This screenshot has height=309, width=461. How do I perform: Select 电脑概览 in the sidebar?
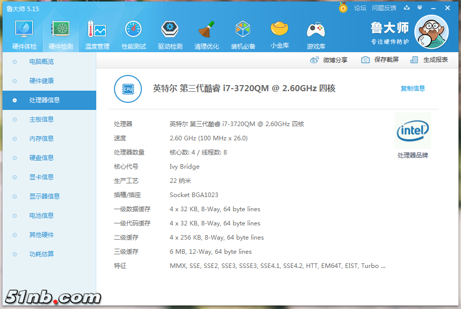pos(42,62)
